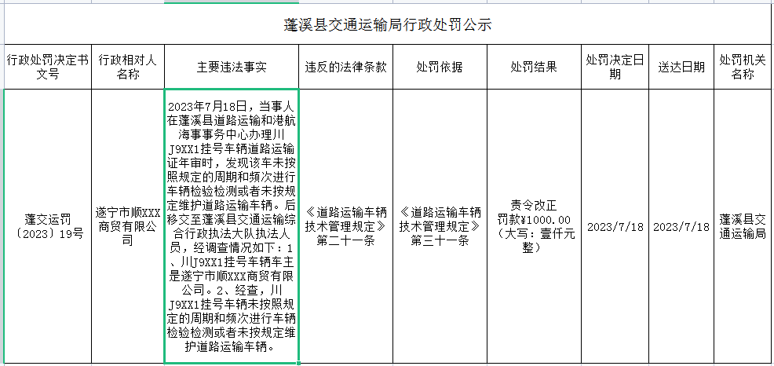The height and width of the screenshot is (366, 774).
Task: Select the cell citing 第三十一条
Action: (x=440, y=226)
